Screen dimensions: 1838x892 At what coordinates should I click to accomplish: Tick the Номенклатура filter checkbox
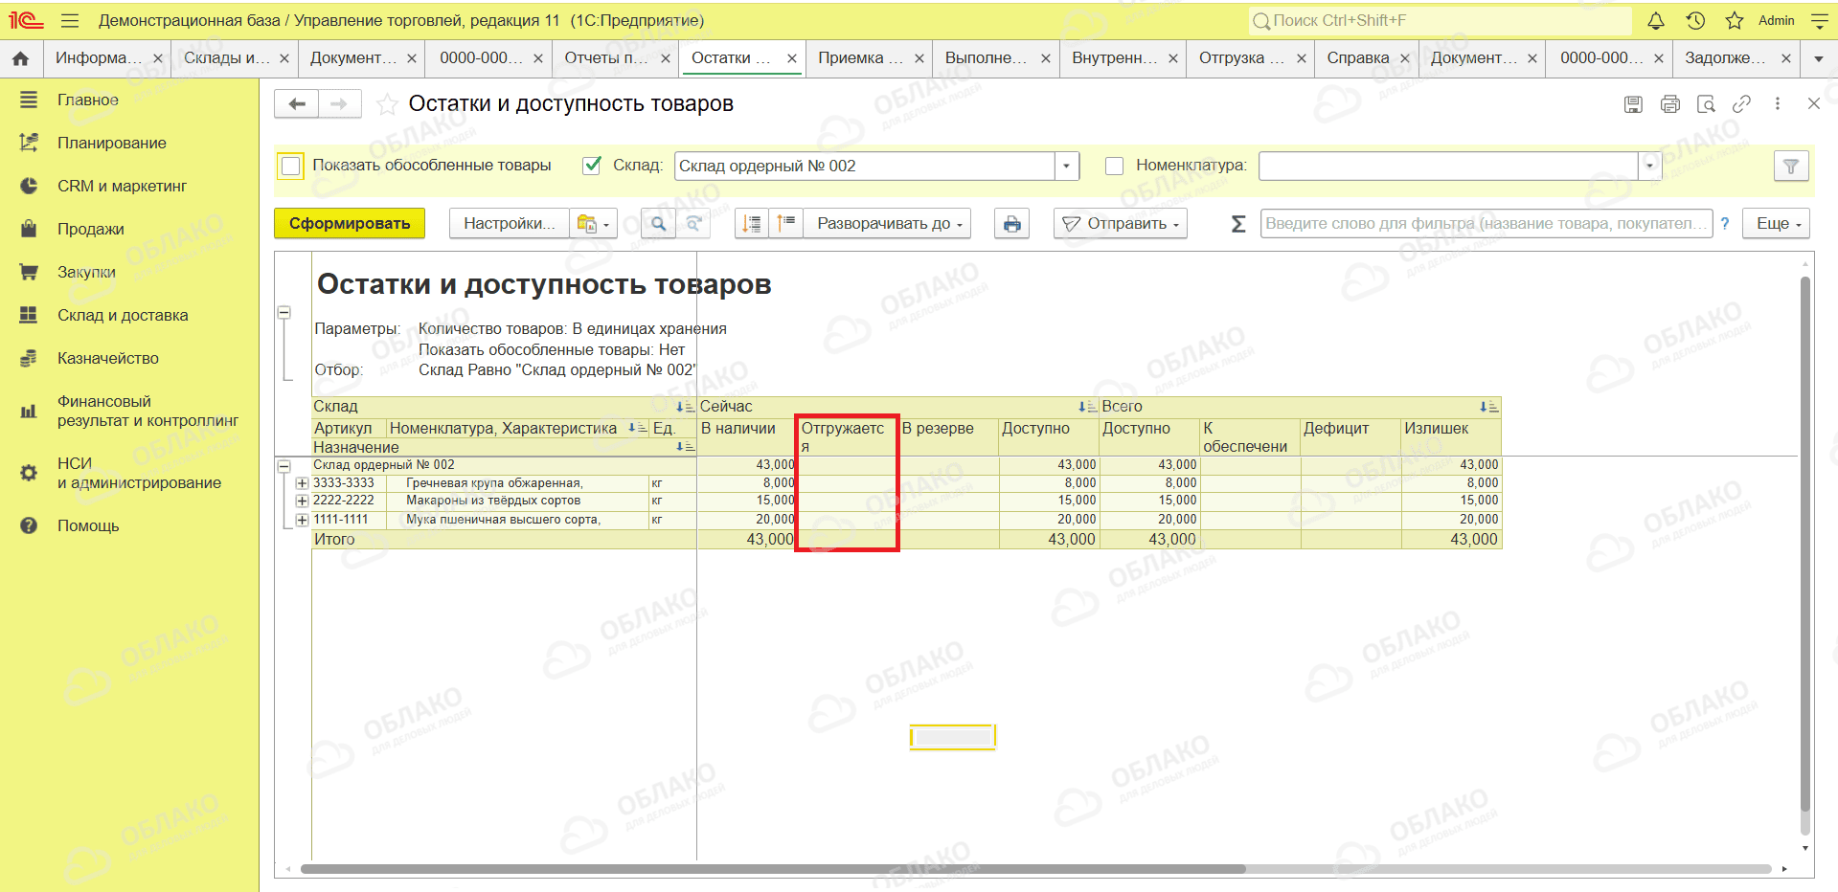pos(1114,166)
